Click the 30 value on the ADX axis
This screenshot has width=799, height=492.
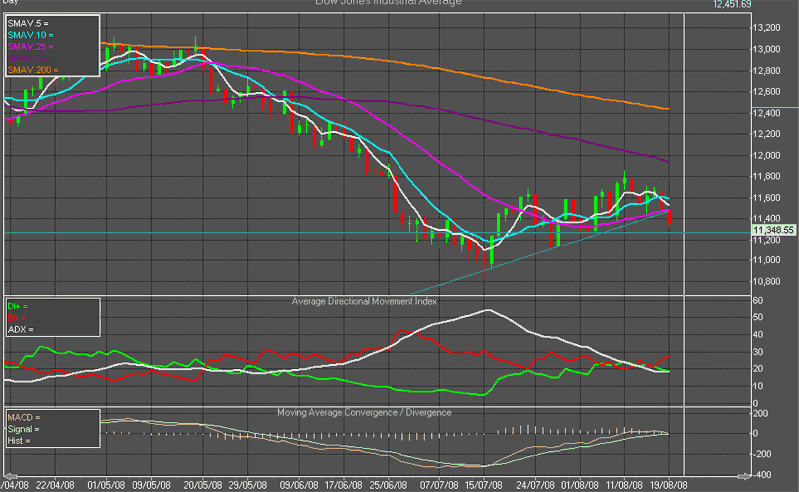click(758, 352)
